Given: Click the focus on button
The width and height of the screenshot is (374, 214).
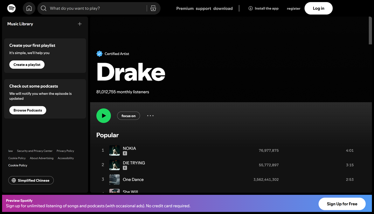Looking at the screenshot, I should [128, 116].
